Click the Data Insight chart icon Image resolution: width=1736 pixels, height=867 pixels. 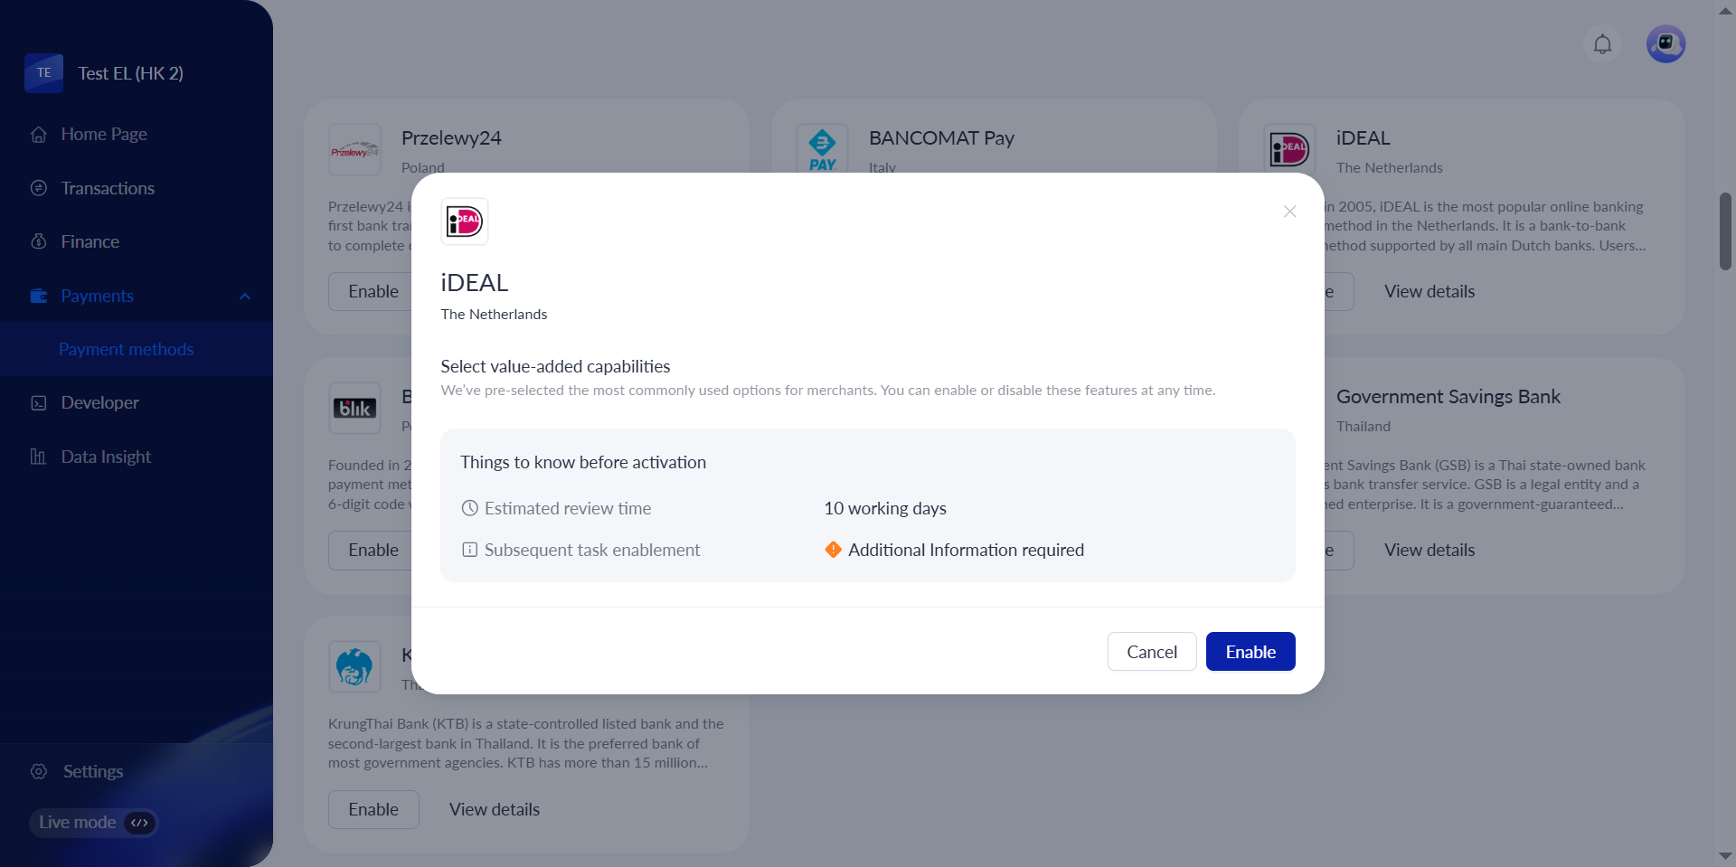[x=39, y=457]
